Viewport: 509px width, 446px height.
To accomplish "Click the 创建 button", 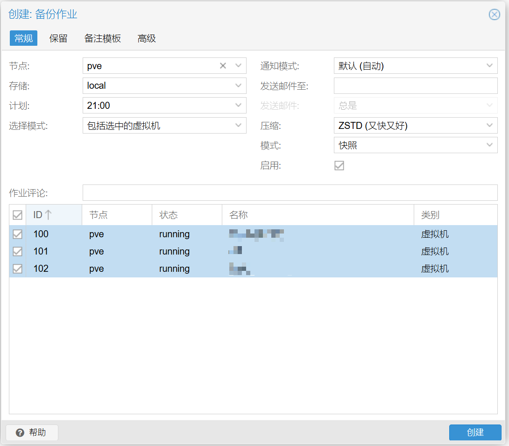I will [475, 432].
